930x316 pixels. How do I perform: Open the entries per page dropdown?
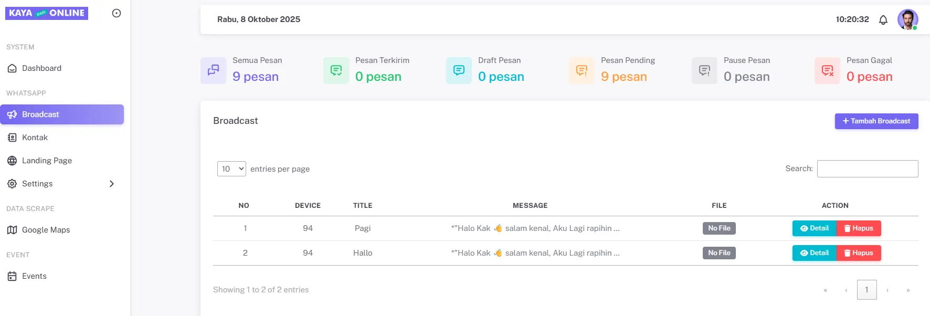[231, 168]
